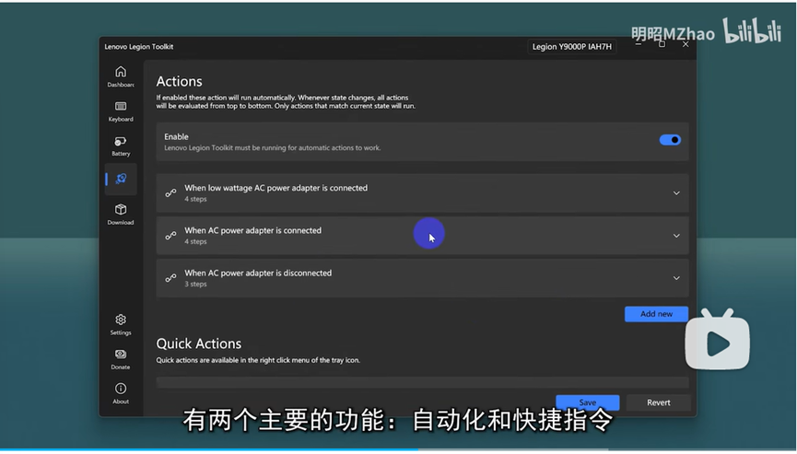Screen dimensions: 797x454
Task: Open the About page
Action: (x=121, y=393)
